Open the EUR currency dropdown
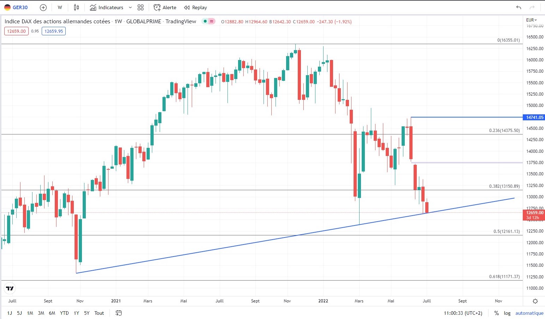The height and width of the screenshot is (319, 545). tap(531, 20)
